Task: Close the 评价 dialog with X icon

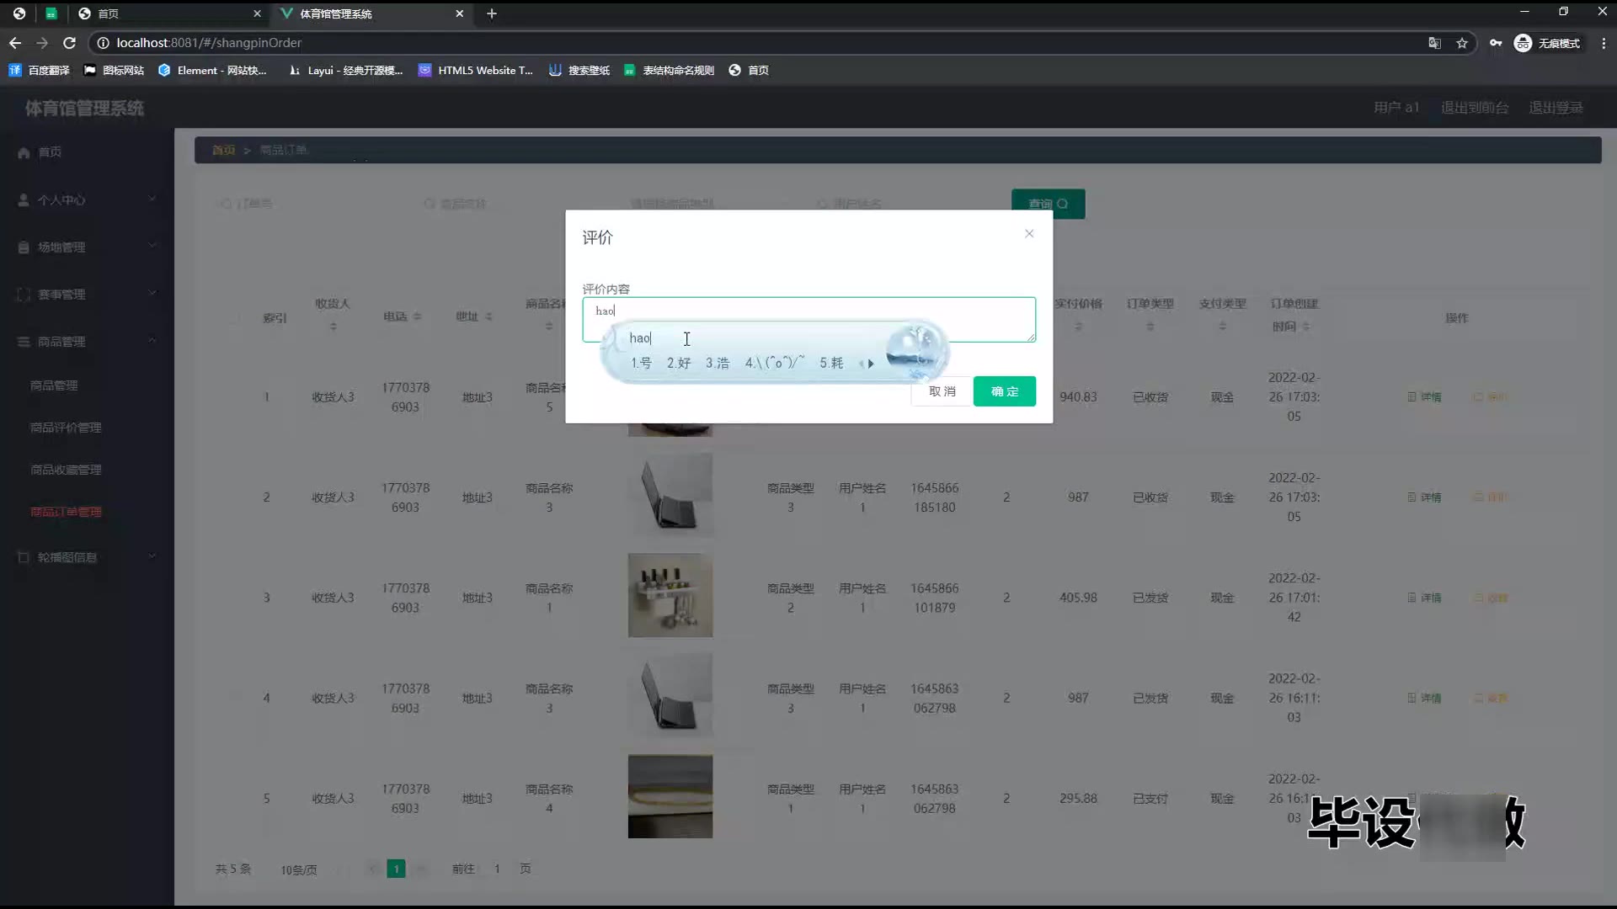Action: pyautogui.click(x=1029, y=234)
